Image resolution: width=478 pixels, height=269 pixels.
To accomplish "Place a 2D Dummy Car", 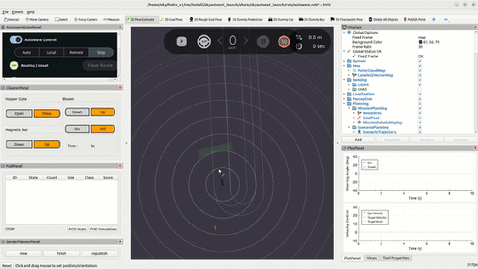I will click(x=281, y=19).
